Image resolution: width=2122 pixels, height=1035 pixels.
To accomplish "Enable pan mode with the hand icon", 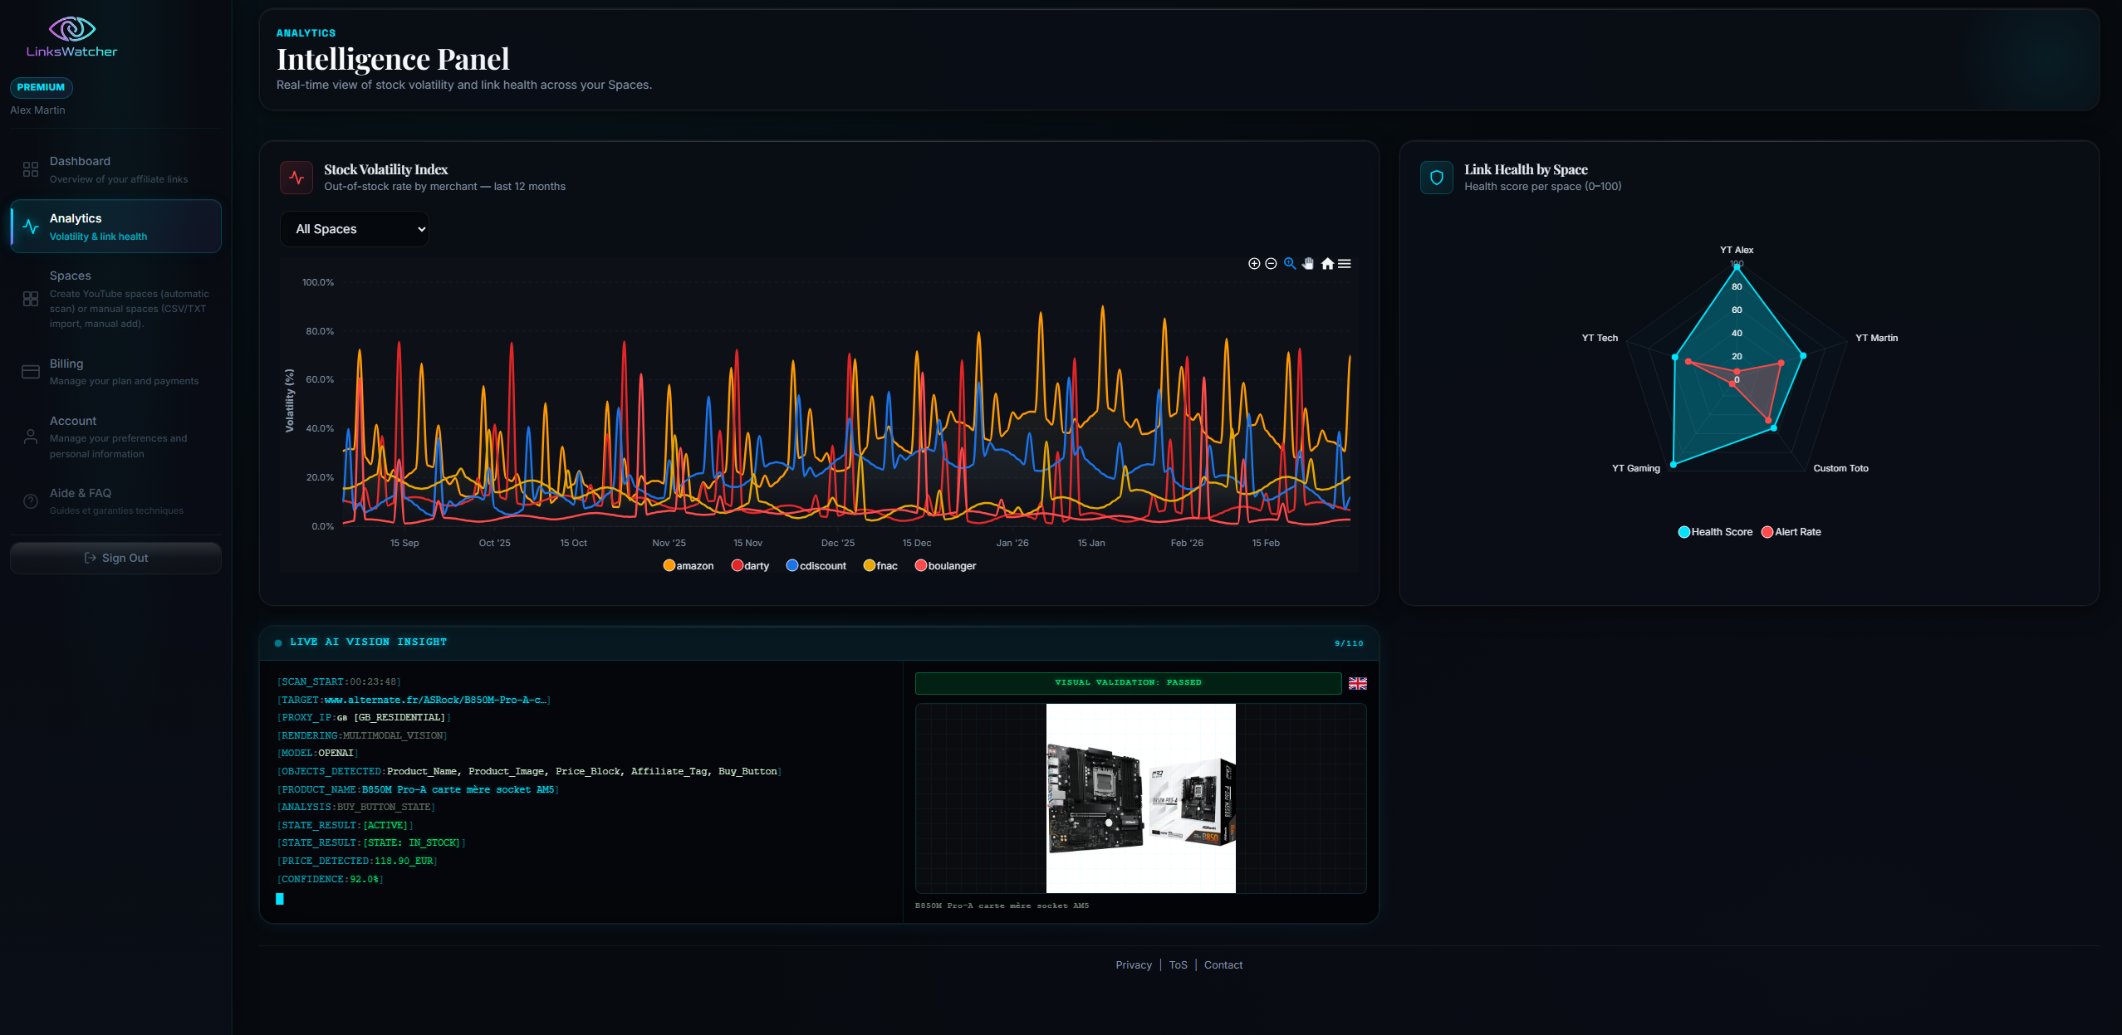I will click(x=1307, y=264).
